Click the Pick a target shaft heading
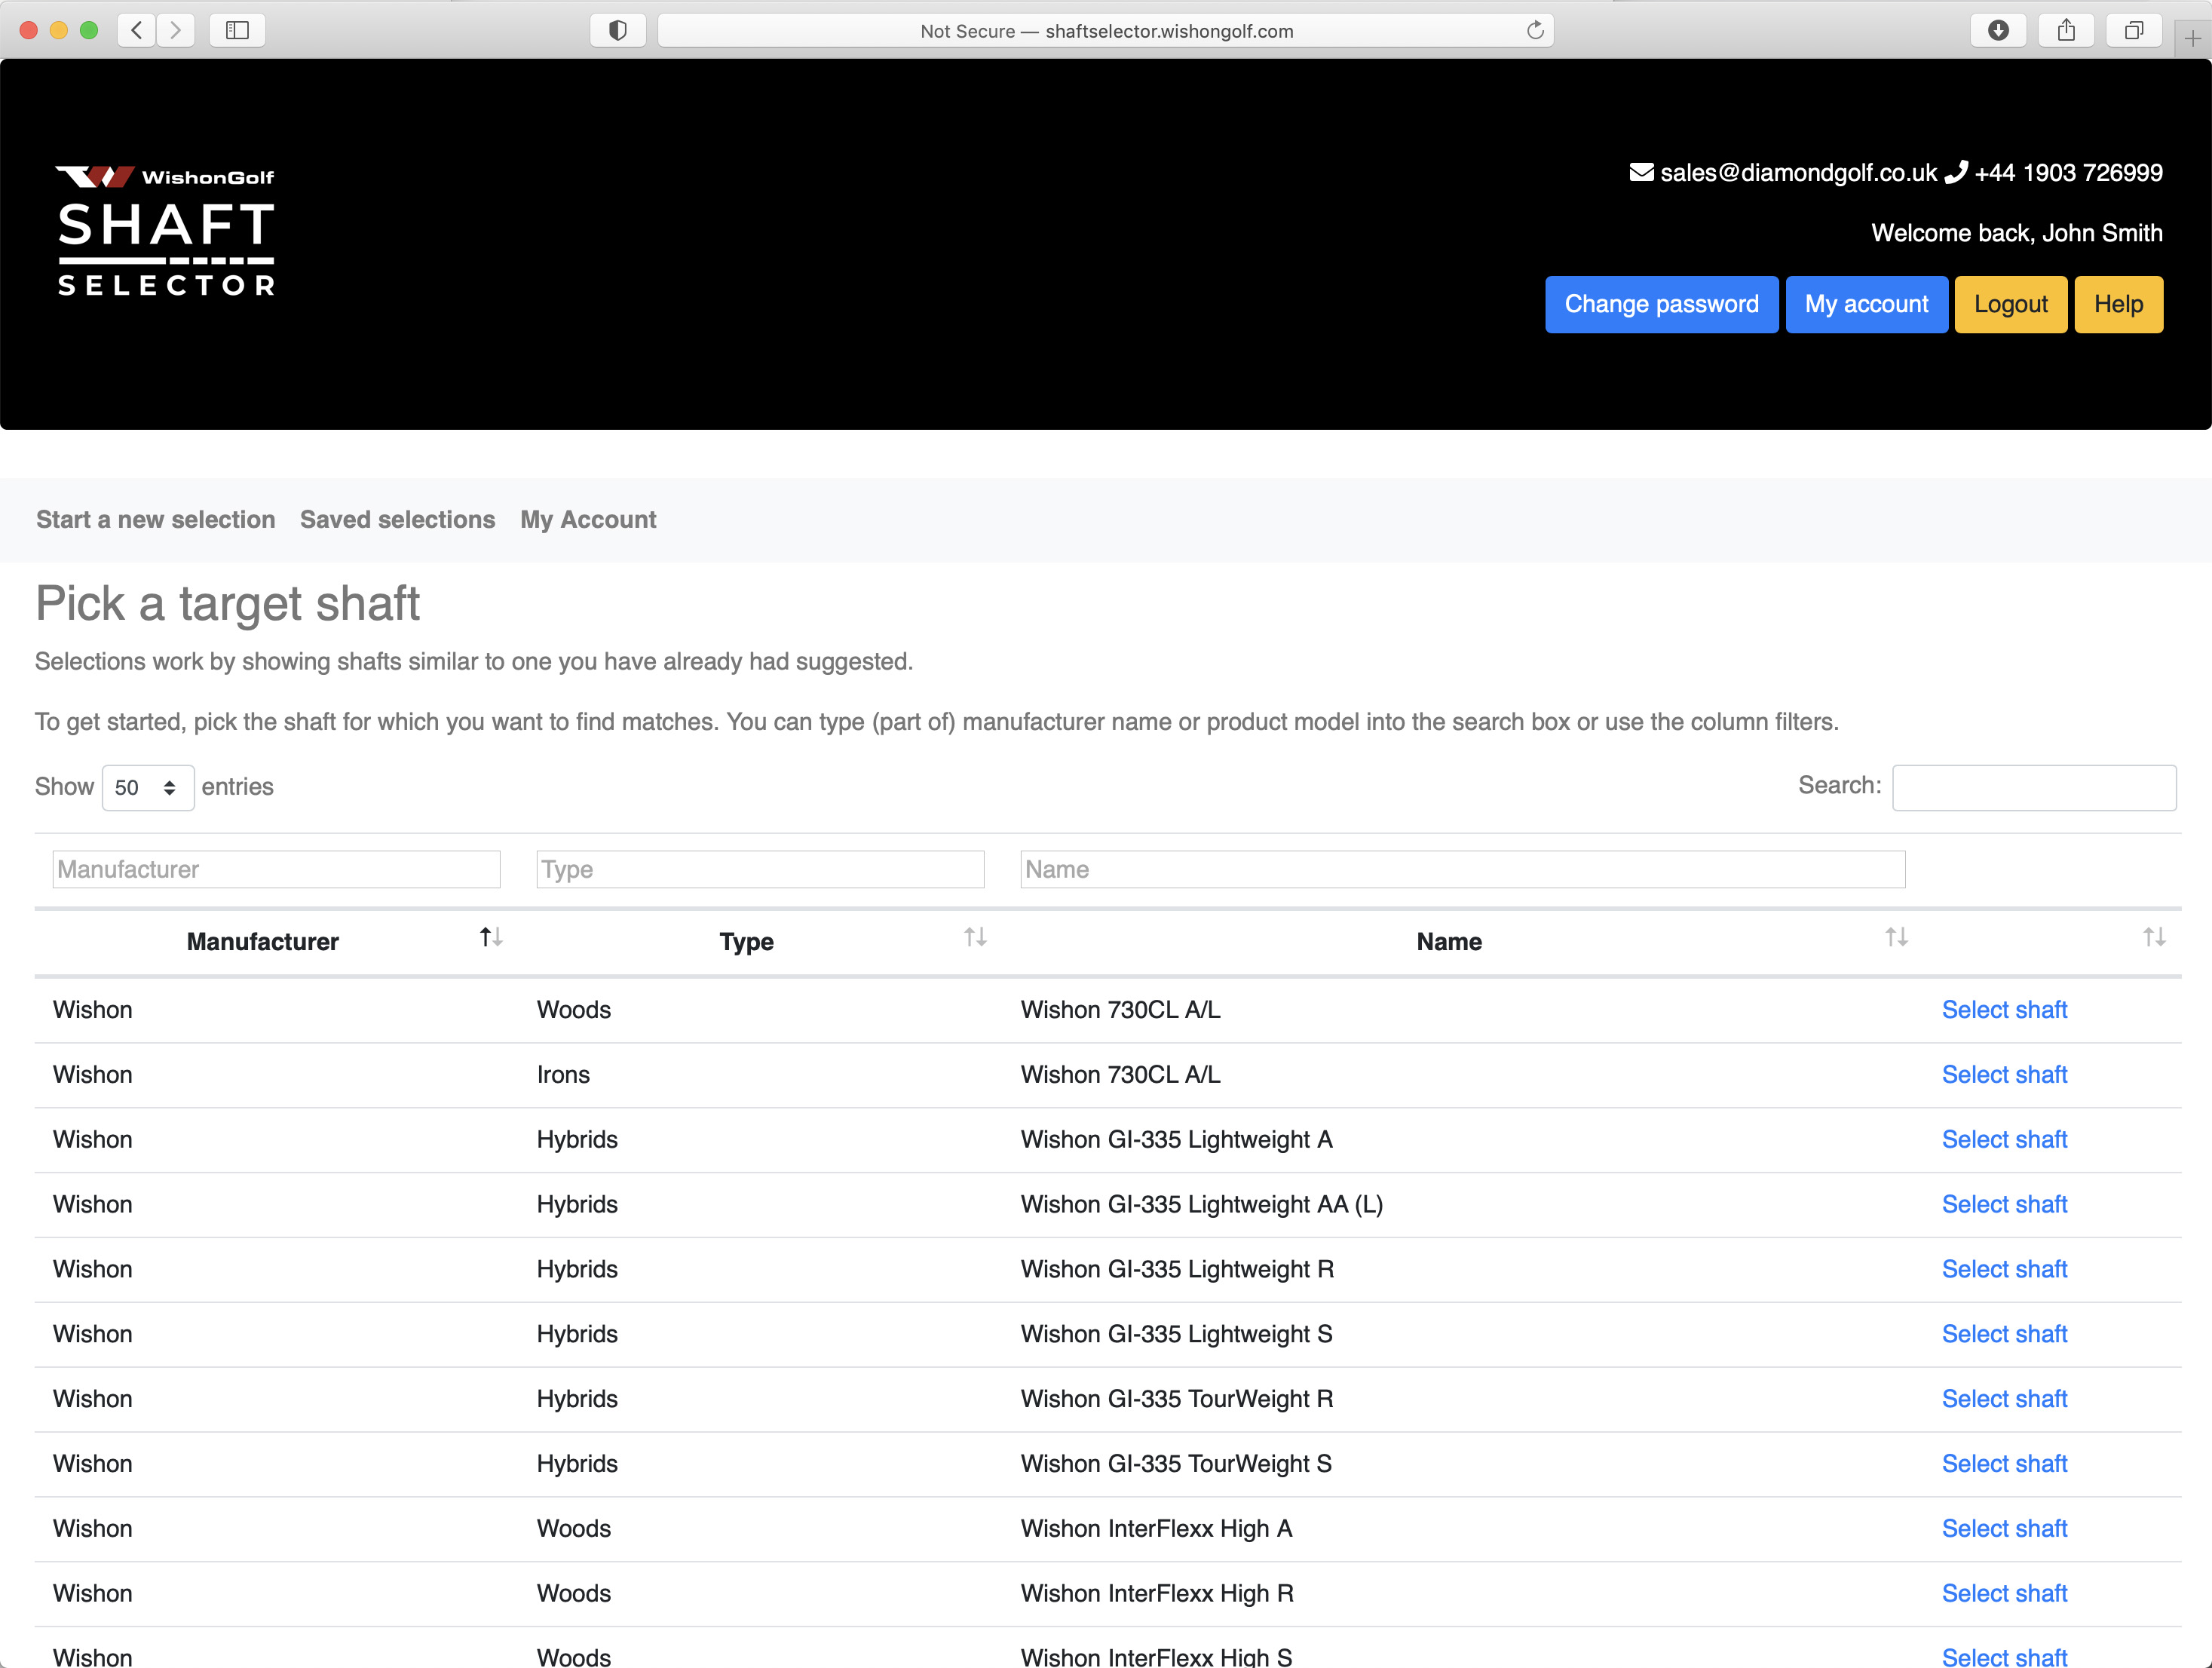 coord(228,603)
